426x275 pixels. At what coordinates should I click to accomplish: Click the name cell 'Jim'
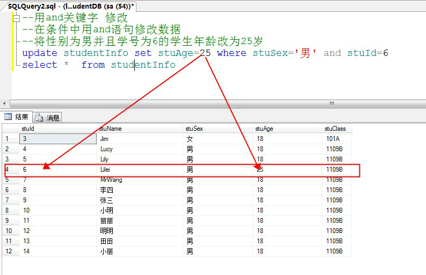(x=140, y=139)
